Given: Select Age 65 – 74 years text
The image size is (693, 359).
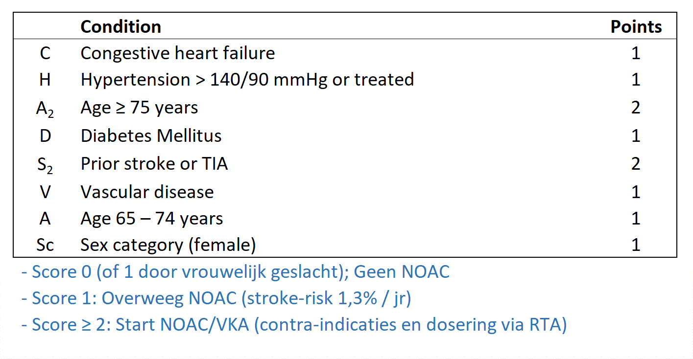Looking at the screenshot, I should (152, 219).
